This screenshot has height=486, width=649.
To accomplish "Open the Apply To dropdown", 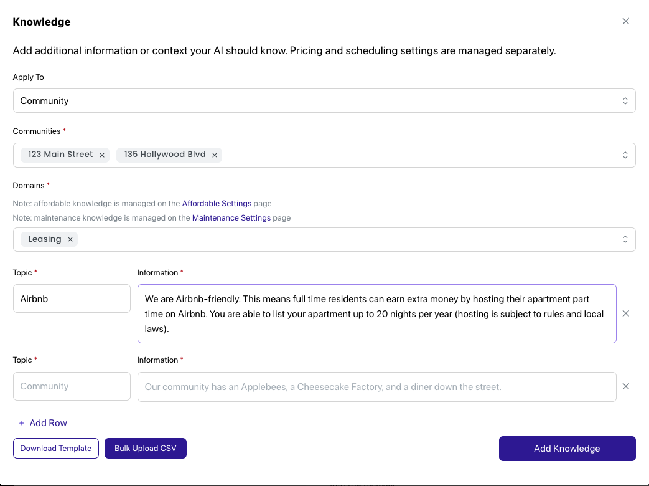I will pyautogui.click(x=324, y=101).
